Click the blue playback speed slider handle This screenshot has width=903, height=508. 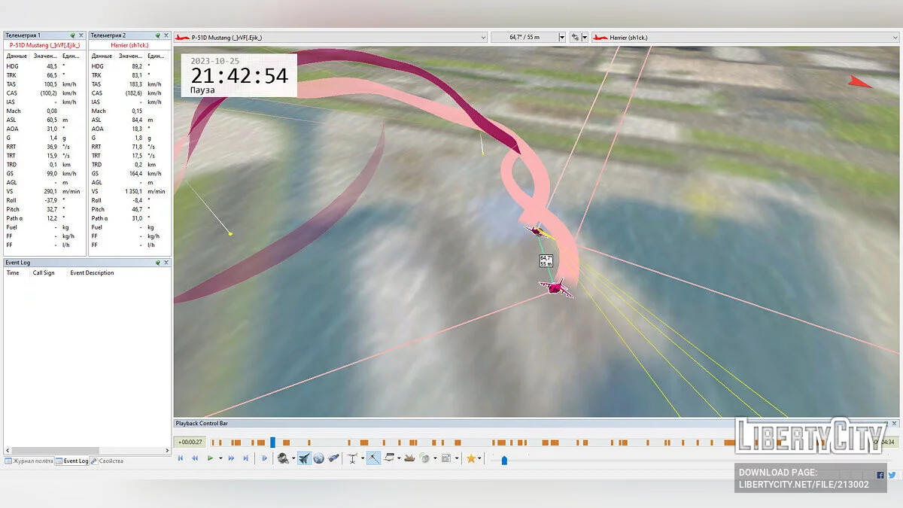[504, 460]
